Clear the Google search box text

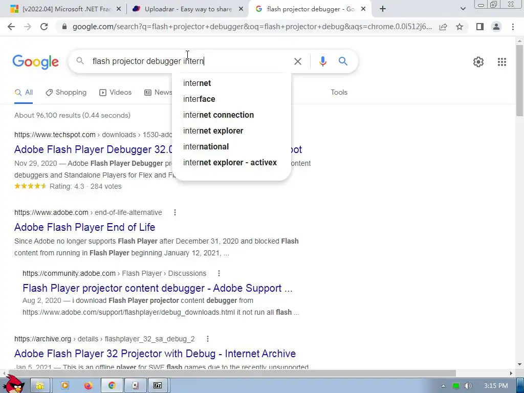(x=297, y=61)
